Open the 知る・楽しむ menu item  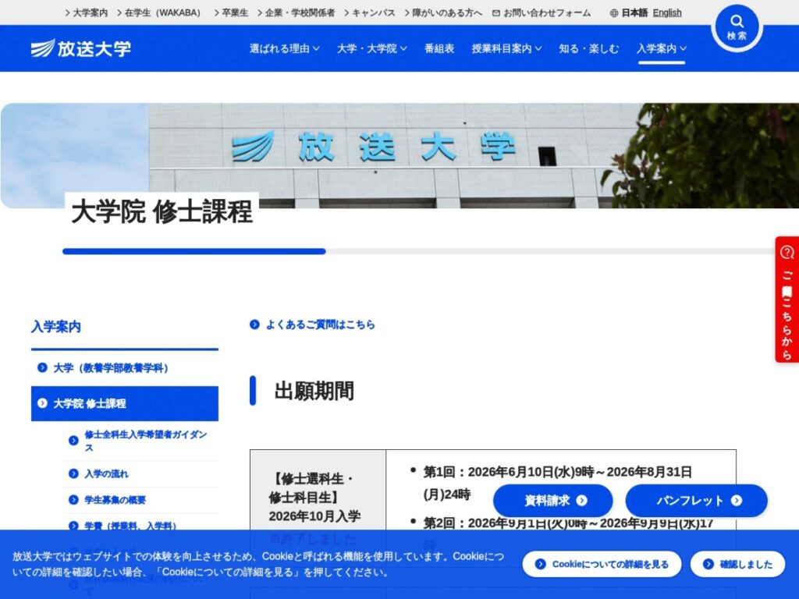point(588,48)
